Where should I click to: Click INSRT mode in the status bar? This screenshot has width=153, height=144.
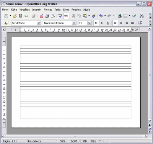tap(74, 141)
